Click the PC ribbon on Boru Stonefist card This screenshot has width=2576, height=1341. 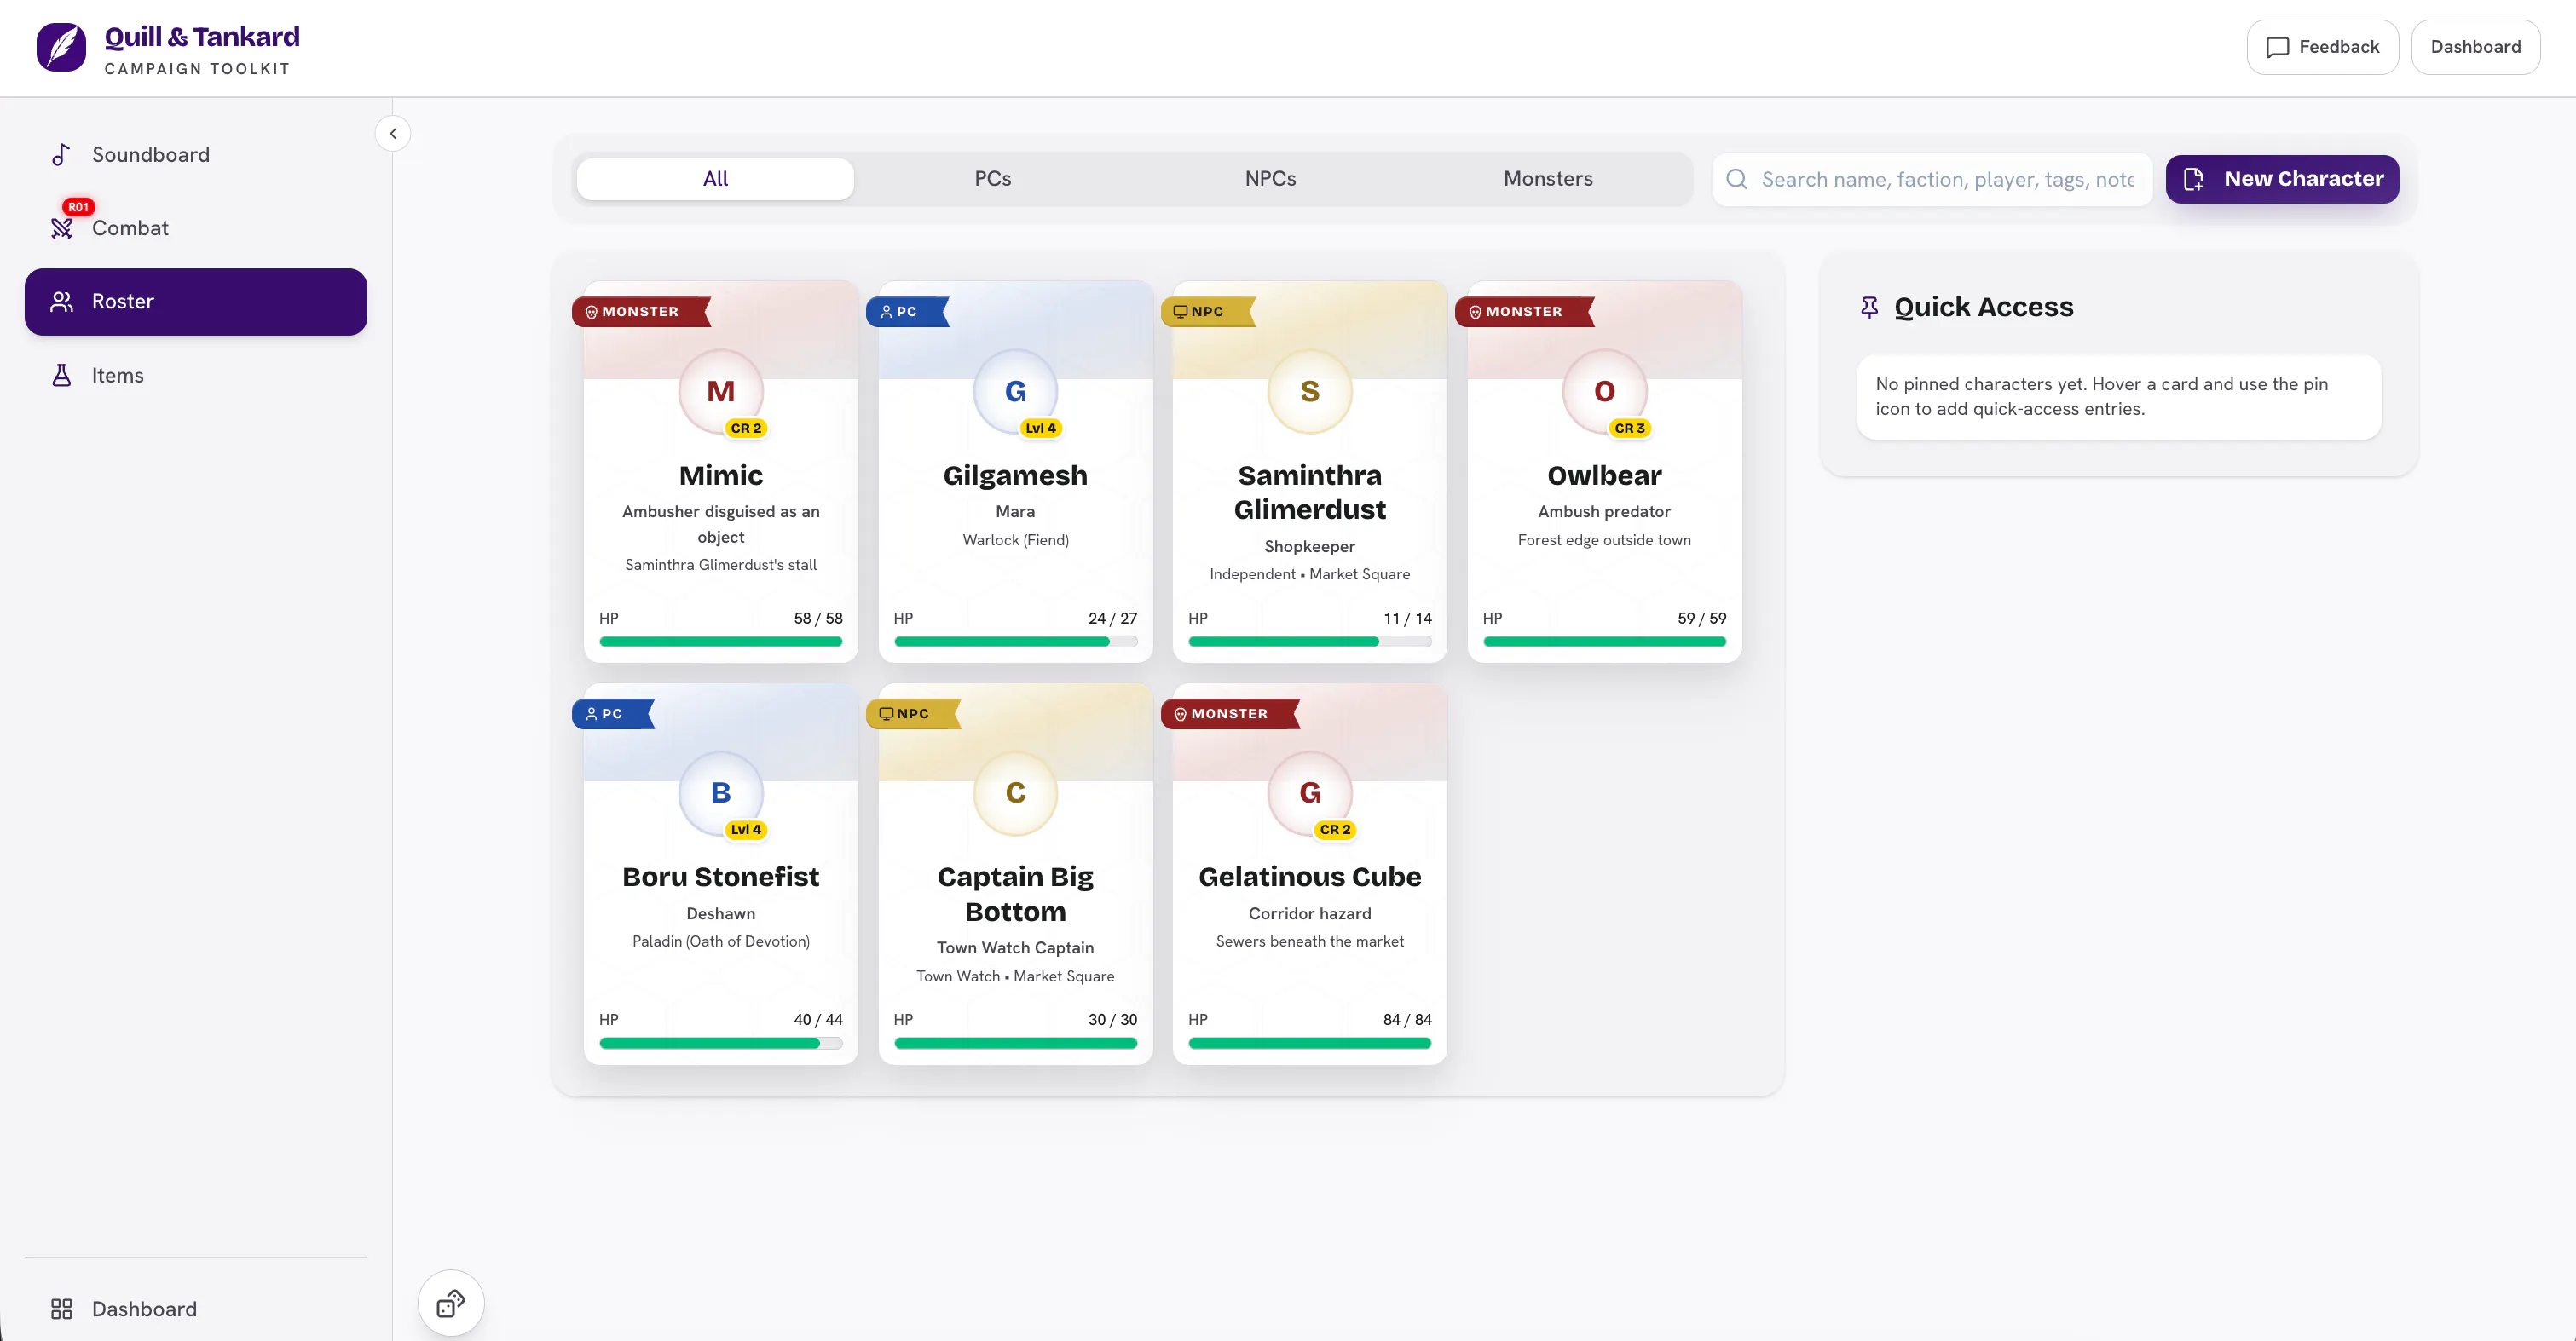612,713
